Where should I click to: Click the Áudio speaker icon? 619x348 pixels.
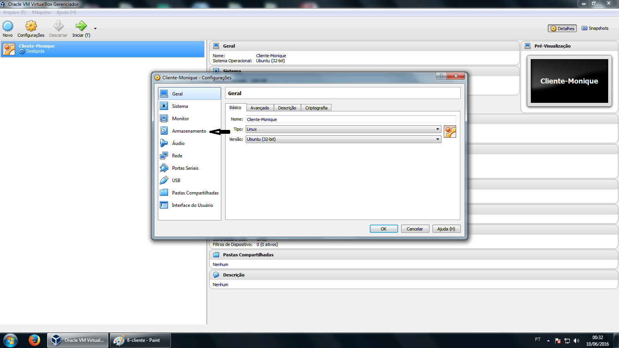164,143
